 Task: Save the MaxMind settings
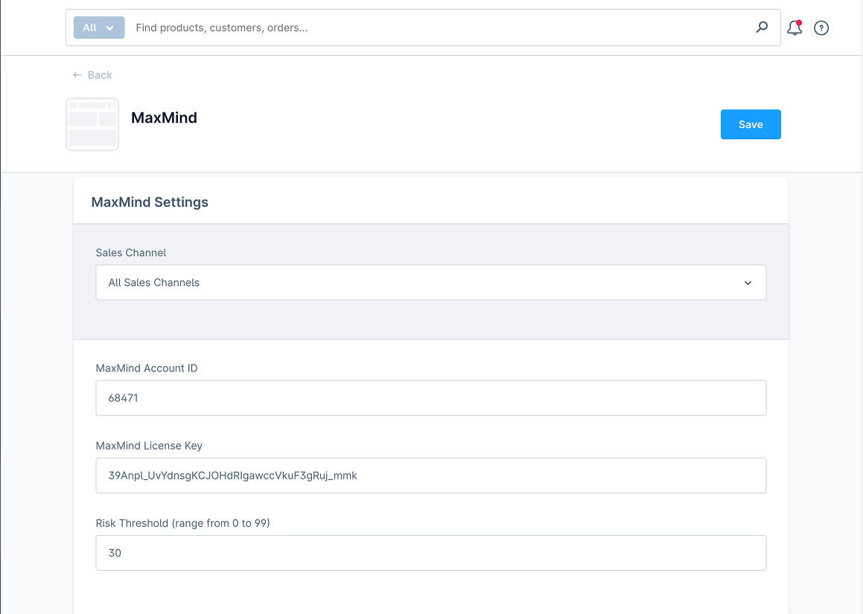[750, 124]
